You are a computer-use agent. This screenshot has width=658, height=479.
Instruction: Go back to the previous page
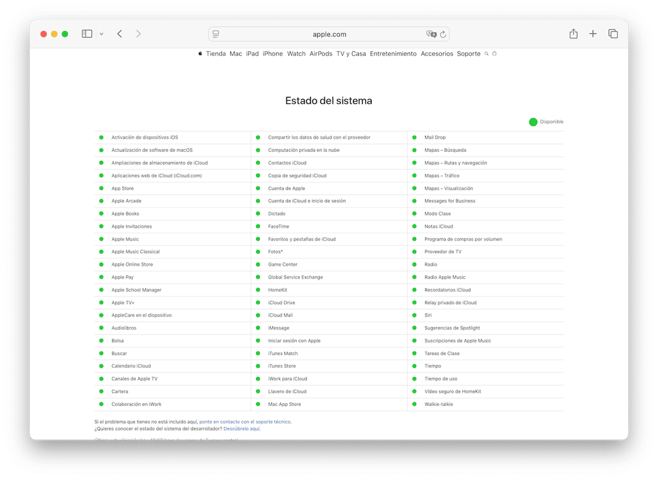click(120, 34)
